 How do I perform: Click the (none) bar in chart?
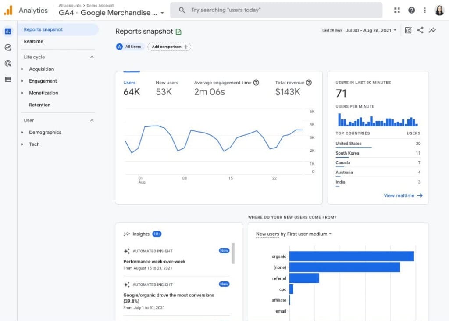pos(345,267)
